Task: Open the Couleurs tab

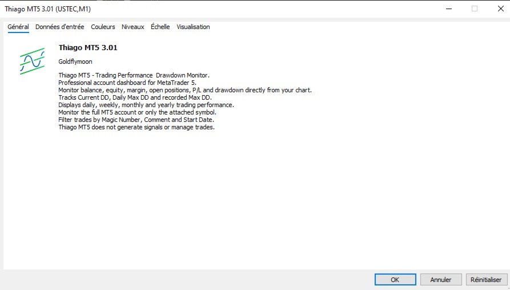Action: 103,27
